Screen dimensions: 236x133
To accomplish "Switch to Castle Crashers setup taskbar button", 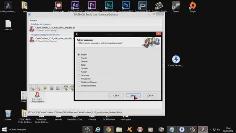I will coord(203,130).
